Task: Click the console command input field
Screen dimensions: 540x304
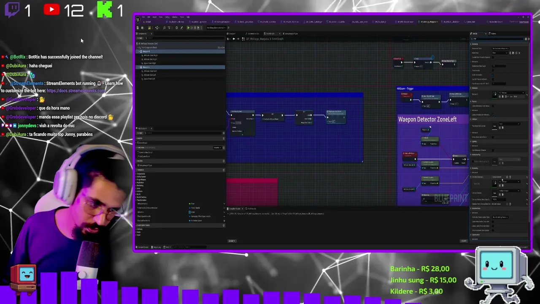Action: point(189,247)
